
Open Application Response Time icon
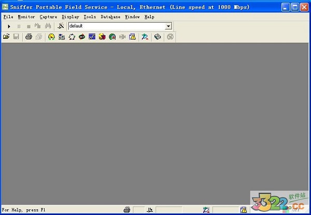click(82, 37)
